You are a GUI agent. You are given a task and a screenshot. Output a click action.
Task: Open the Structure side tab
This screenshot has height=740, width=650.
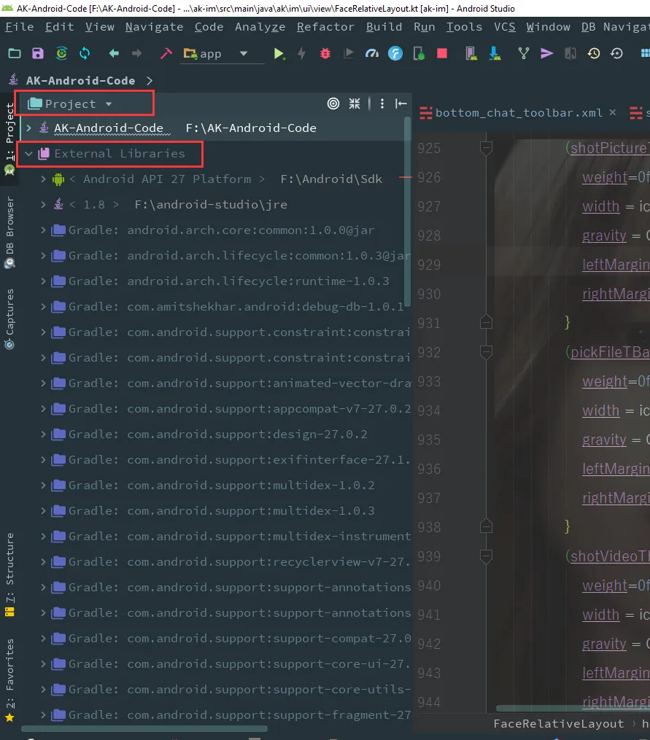10,575
